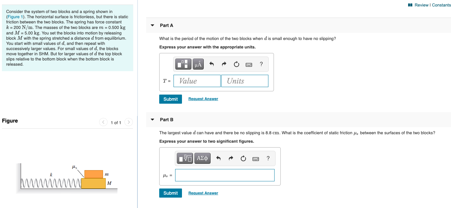Open the µÅ units menu in Part A toolbar
451x208 pixels.
coord(198,64)
